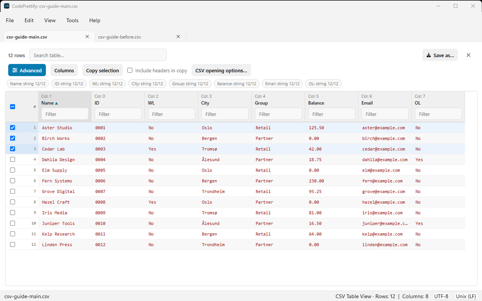The height and width of the screenshot is (301, 482).
Task: Open the Unix (LF) line ending selector
Action: point(466,296)
